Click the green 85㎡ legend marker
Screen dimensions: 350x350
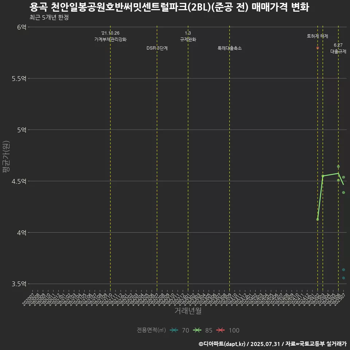coord(197,330)
